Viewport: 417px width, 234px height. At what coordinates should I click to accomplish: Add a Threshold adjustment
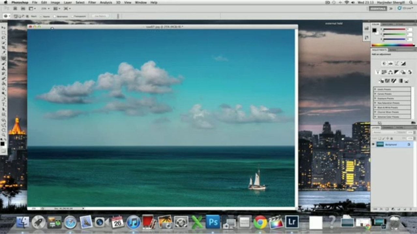point(394,81)
